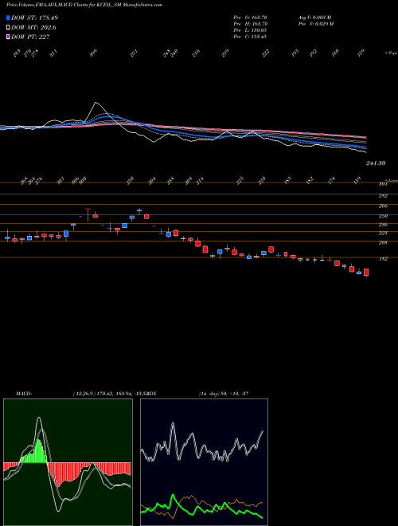Click the 225 price axis label

[383, 233]
